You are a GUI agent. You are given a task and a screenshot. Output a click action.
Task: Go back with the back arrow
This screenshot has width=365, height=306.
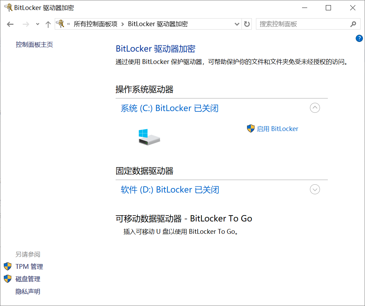click(x=10, y=24)
